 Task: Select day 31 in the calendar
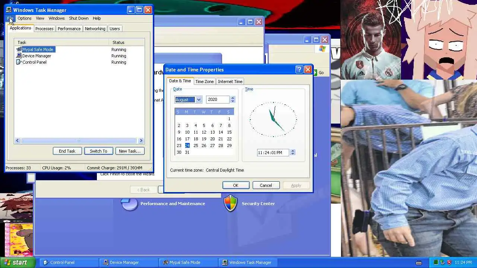[x=187, y=152]
